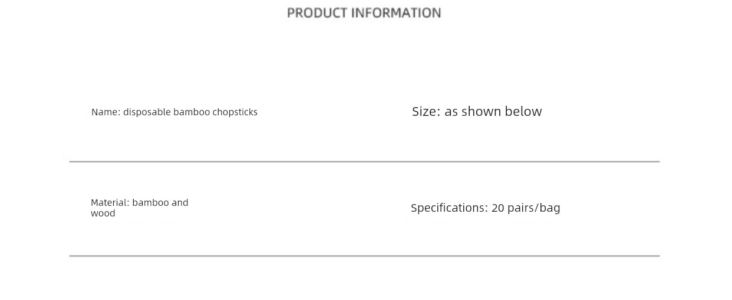Click the word 'and' in the Material row
The image size is (732, 300).
tap(180, 203)
